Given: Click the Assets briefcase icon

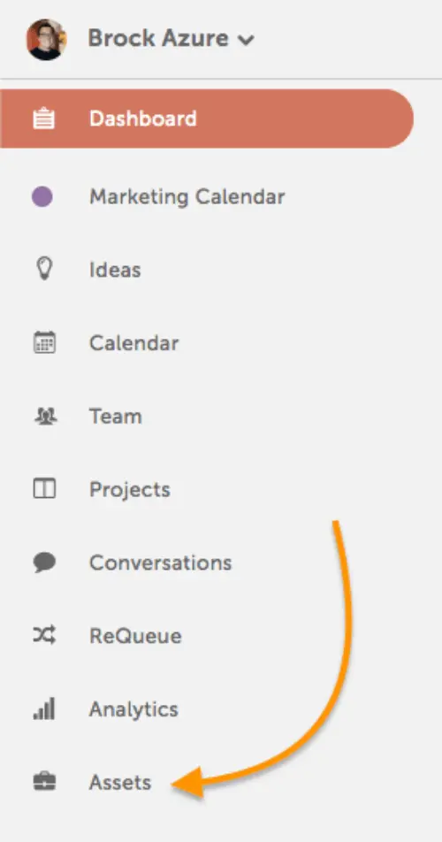Looking at the screenshot, I should [44, 783].
